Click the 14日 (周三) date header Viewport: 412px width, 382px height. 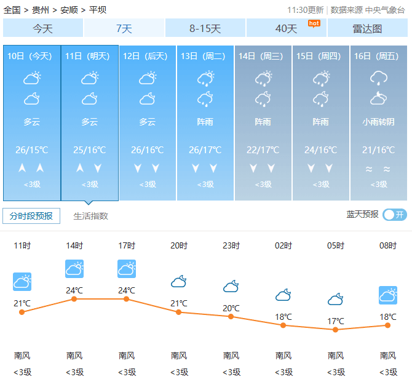pyautogui.click(x=261, y=56)
